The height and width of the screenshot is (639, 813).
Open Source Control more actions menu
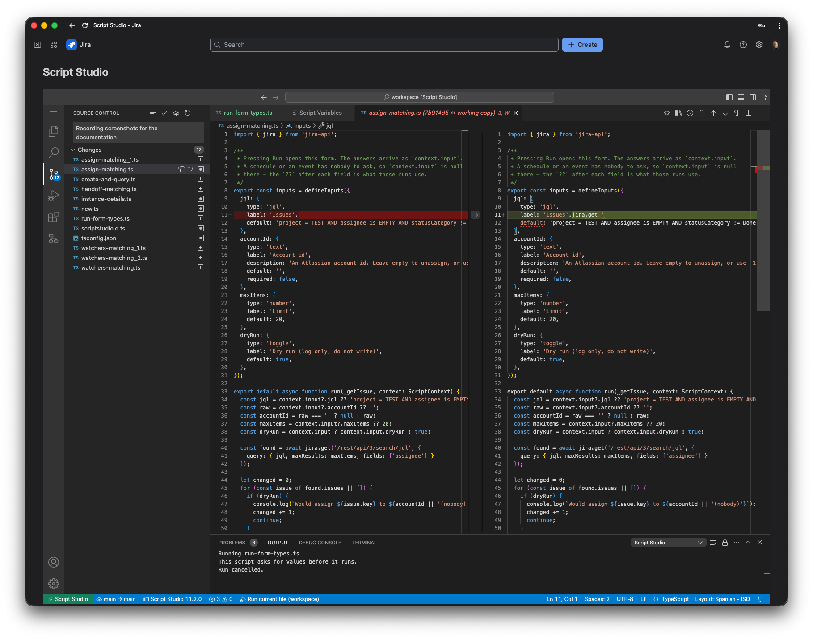click(199, 113)
